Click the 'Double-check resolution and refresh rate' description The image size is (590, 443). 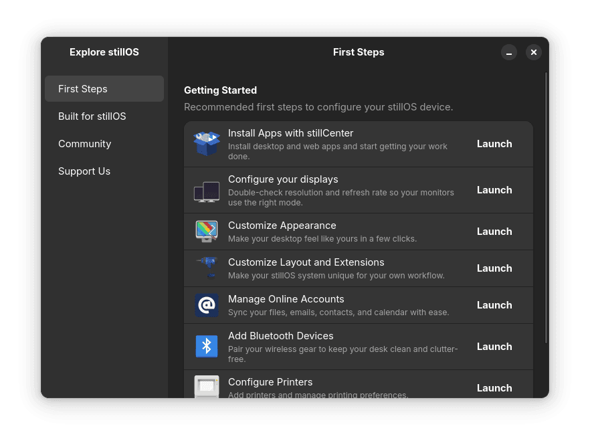[x=341, y=197]
